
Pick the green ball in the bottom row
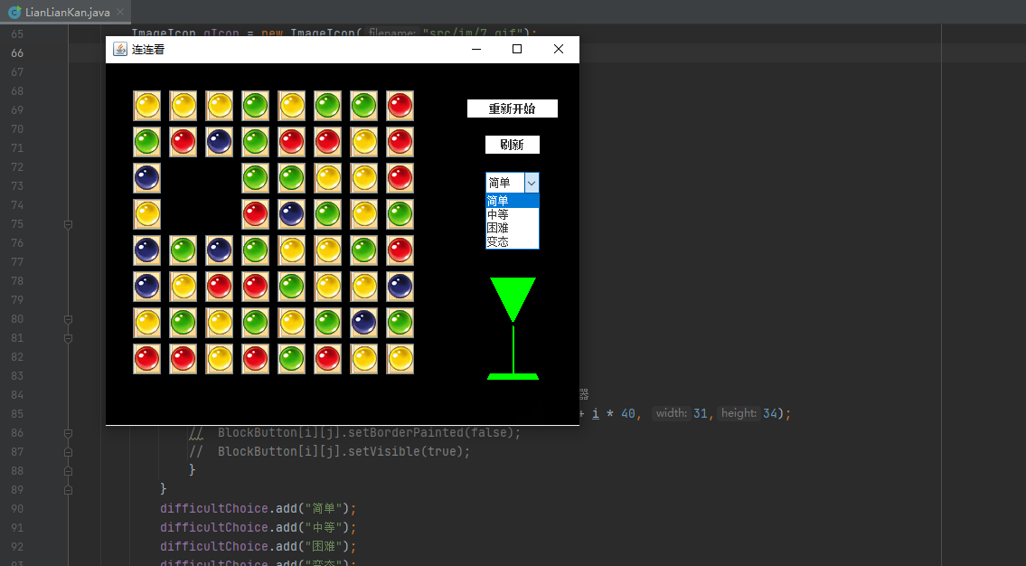click(292, 359)
